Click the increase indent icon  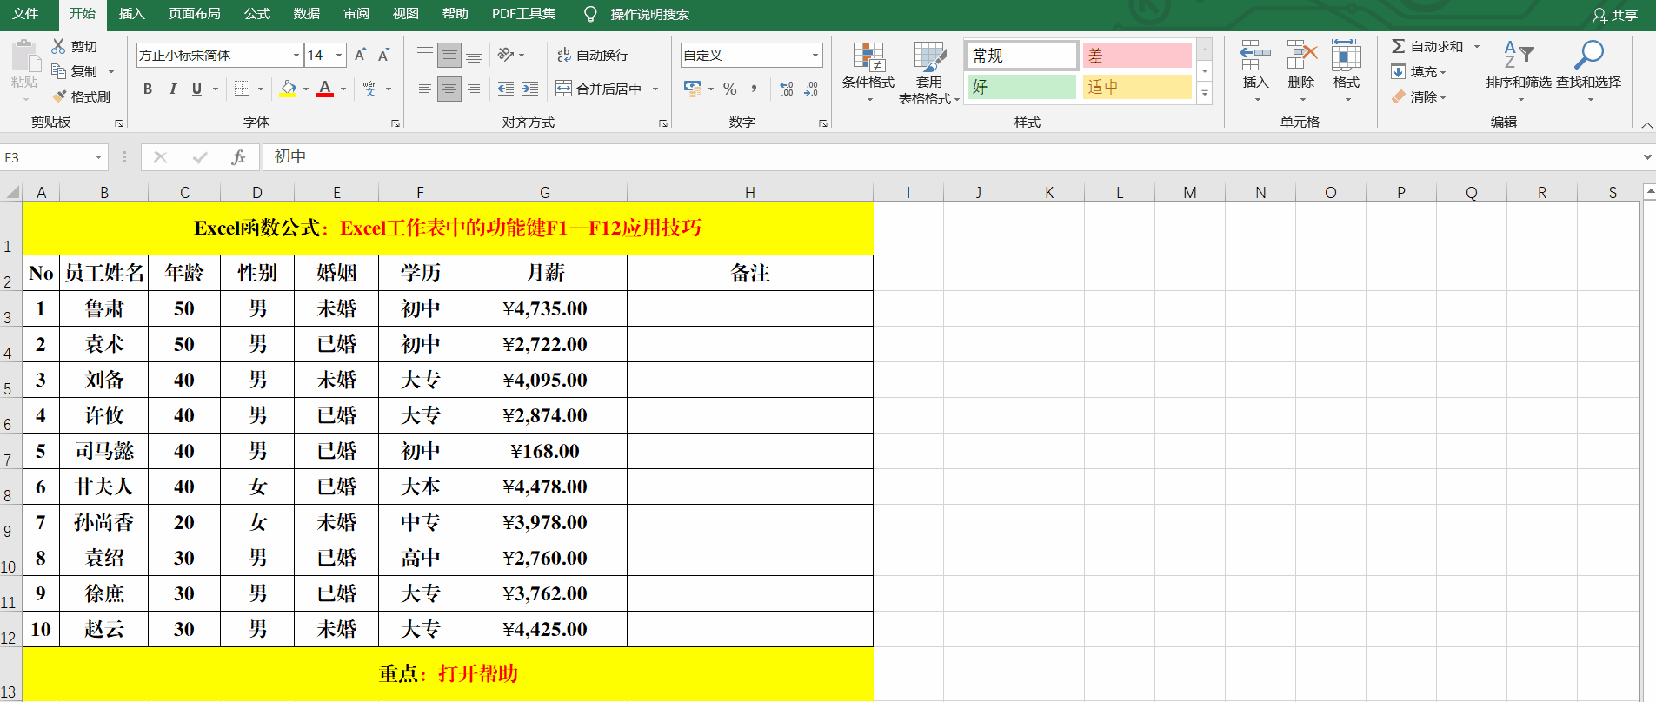pos(530,89)
